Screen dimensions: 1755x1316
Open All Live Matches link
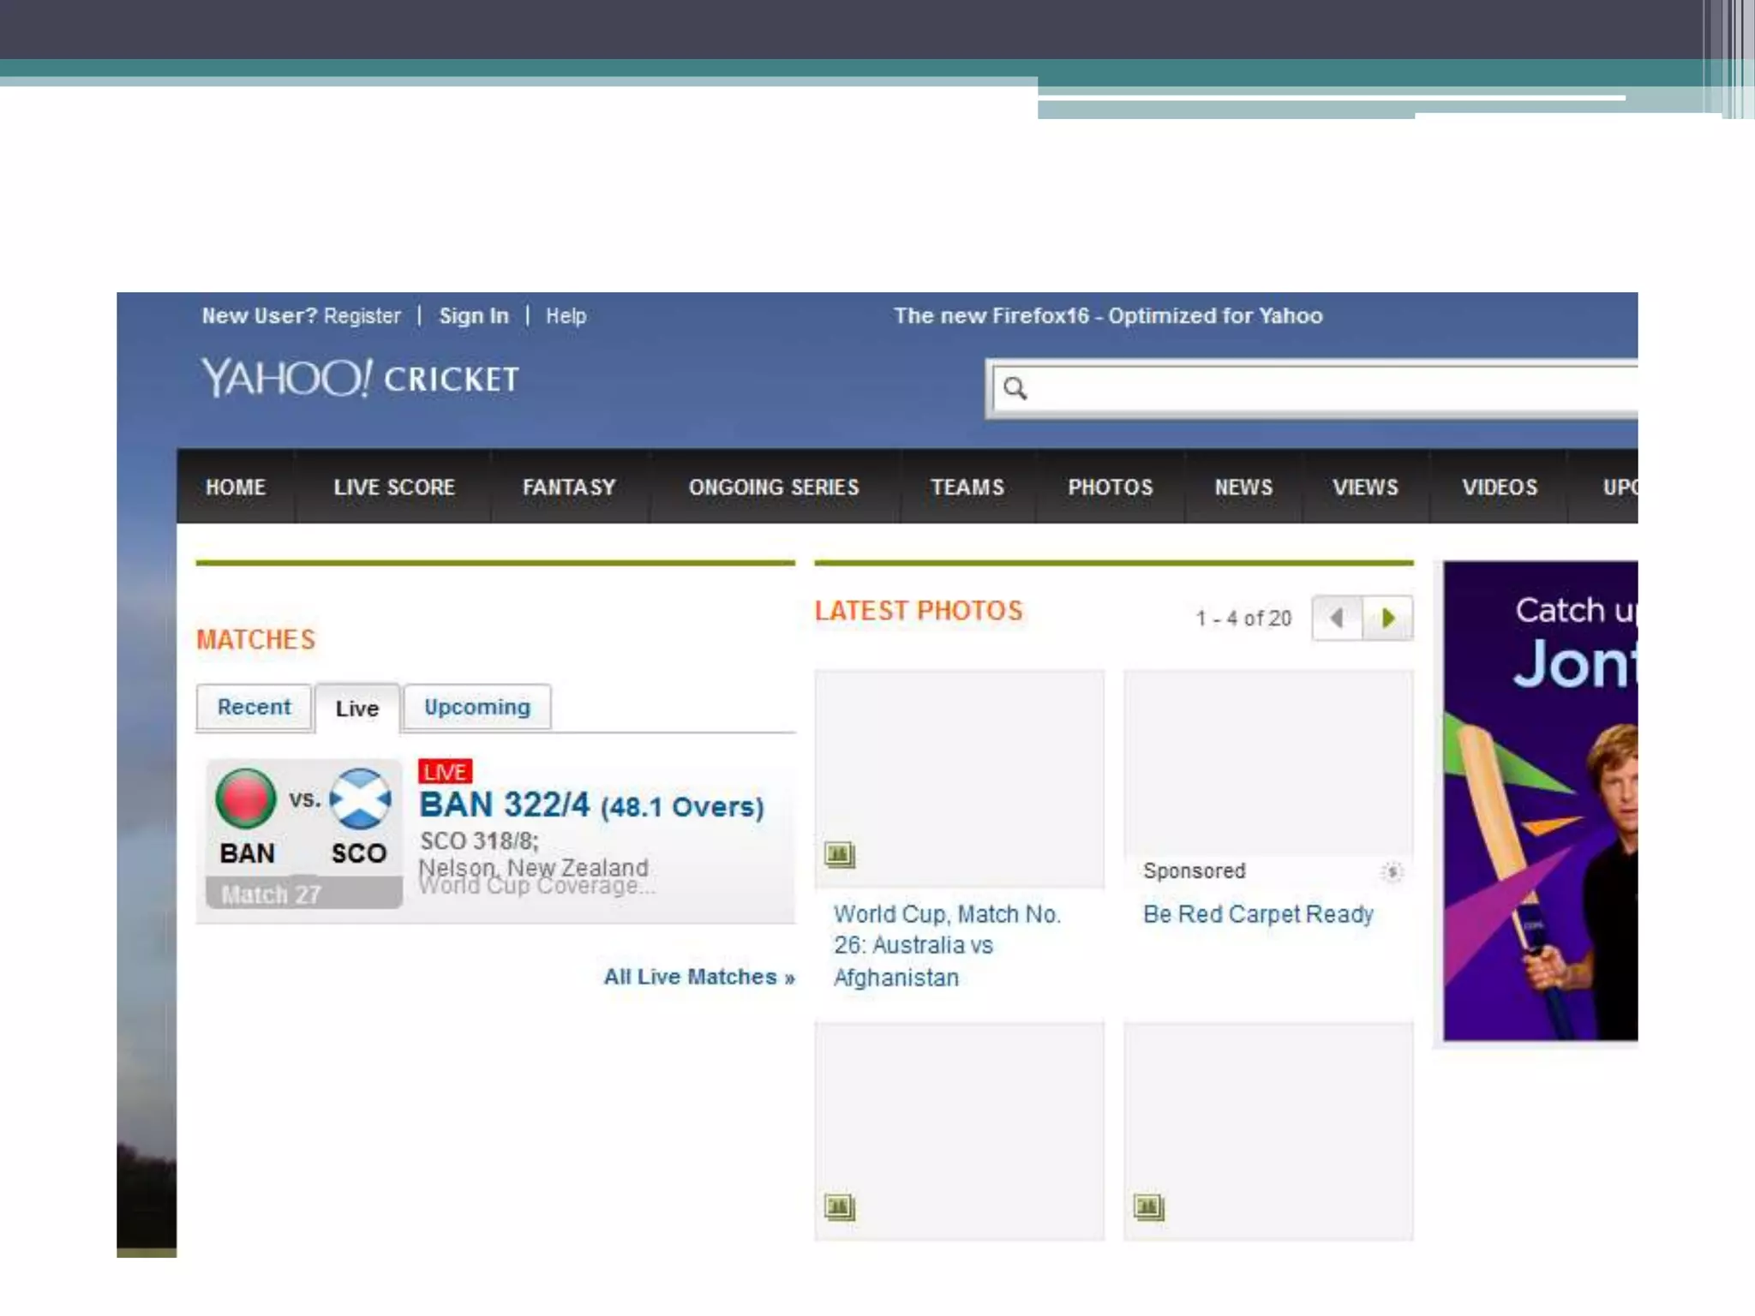(699, 977)
